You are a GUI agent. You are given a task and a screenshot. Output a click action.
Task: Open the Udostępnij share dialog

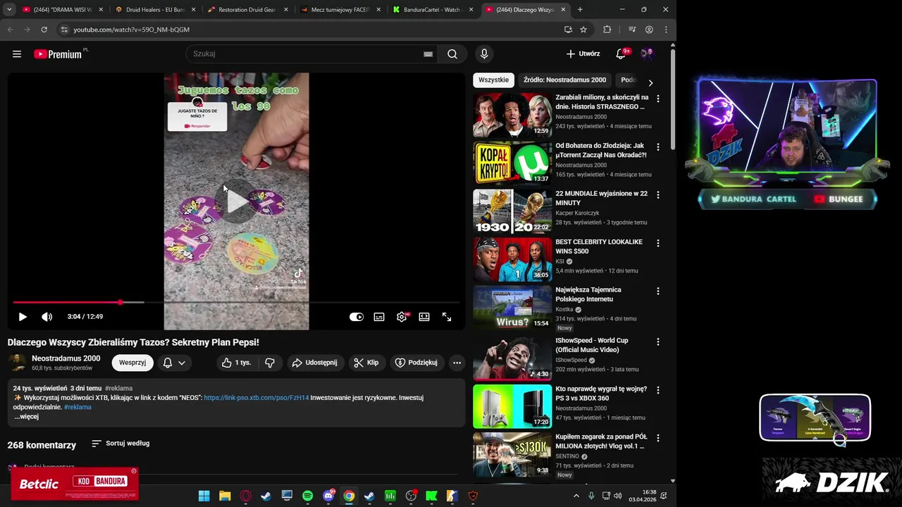click(314, 363)
